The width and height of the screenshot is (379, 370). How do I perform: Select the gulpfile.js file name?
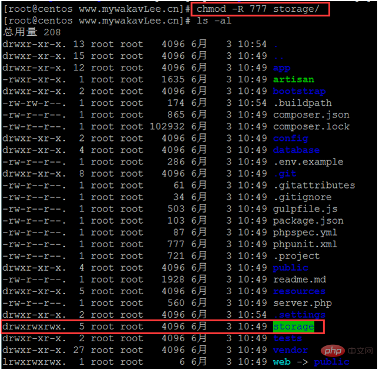click(305, 208)
